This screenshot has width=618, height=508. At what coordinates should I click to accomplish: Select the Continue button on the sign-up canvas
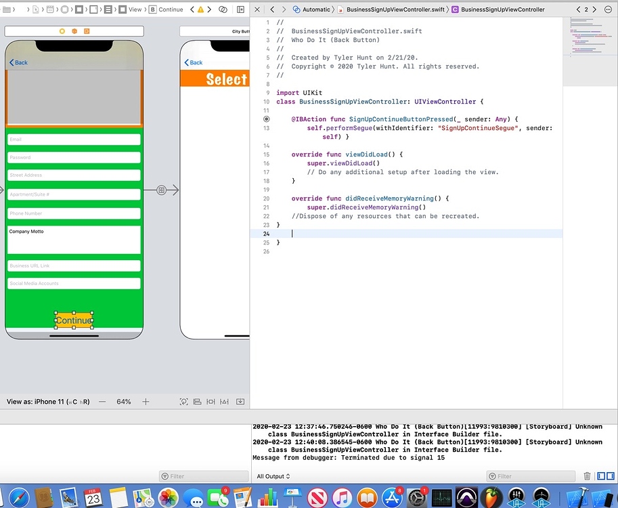73,320
